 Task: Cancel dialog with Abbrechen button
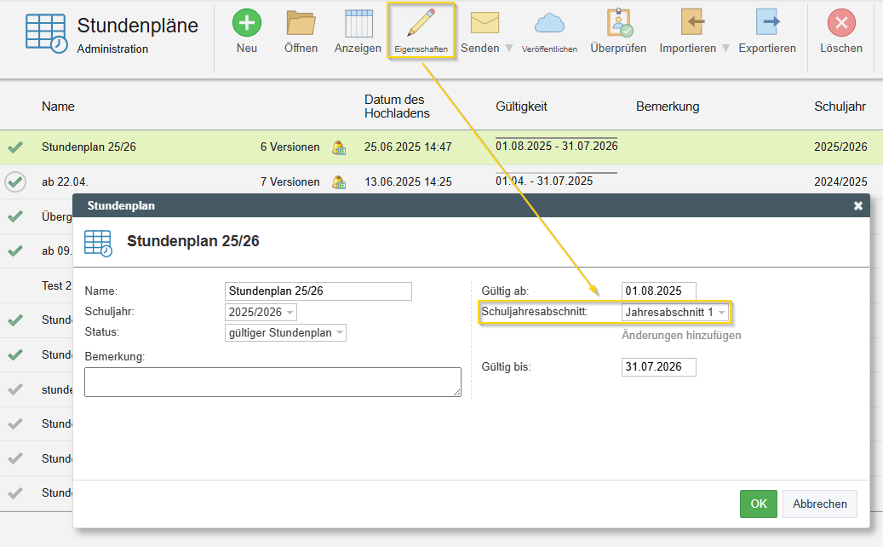click(x=820, y=504)
